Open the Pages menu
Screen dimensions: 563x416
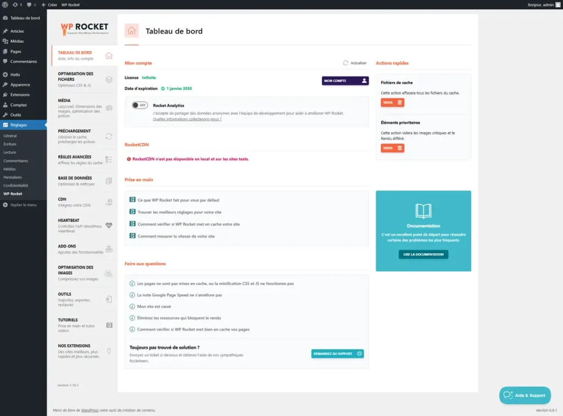[23, 51]
